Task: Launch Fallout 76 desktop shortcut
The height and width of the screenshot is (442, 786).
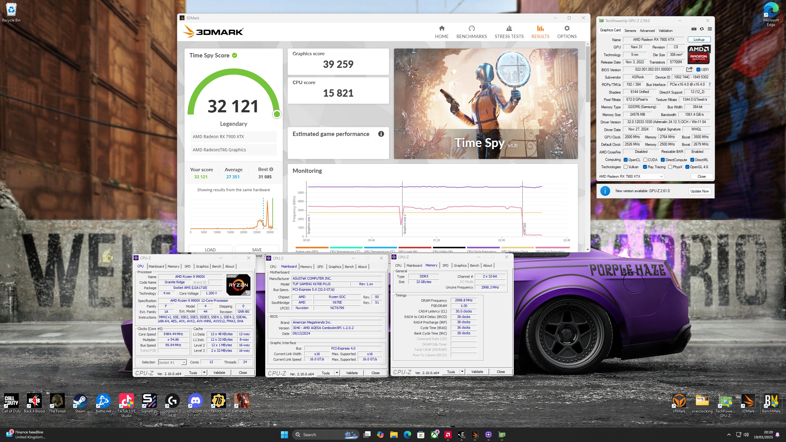Action: click(219, 403)
